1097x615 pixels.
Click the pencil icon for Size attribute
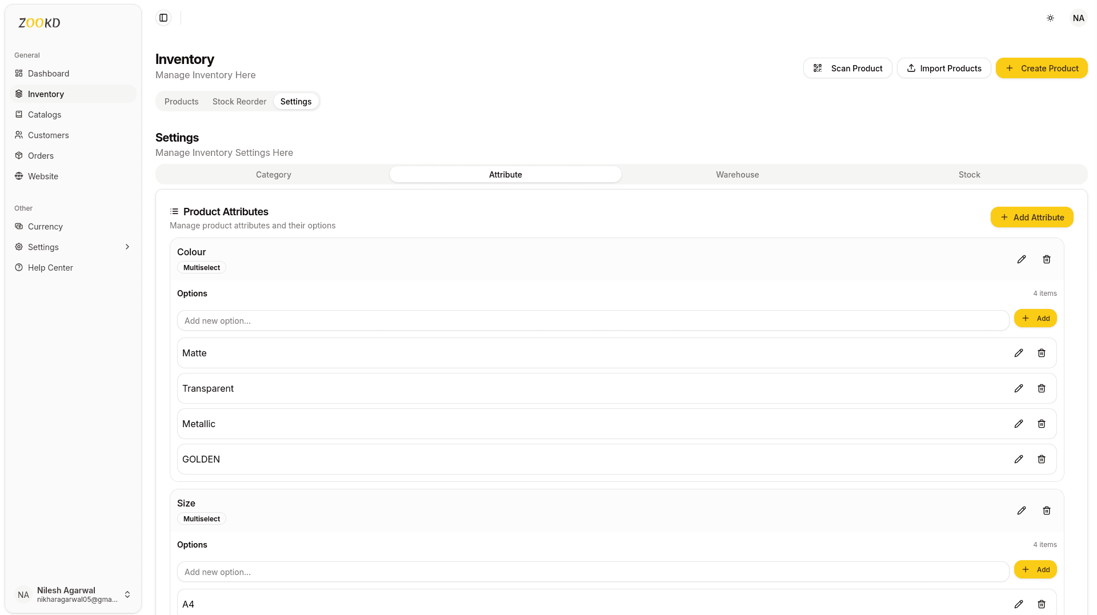tap(1022, 511)
